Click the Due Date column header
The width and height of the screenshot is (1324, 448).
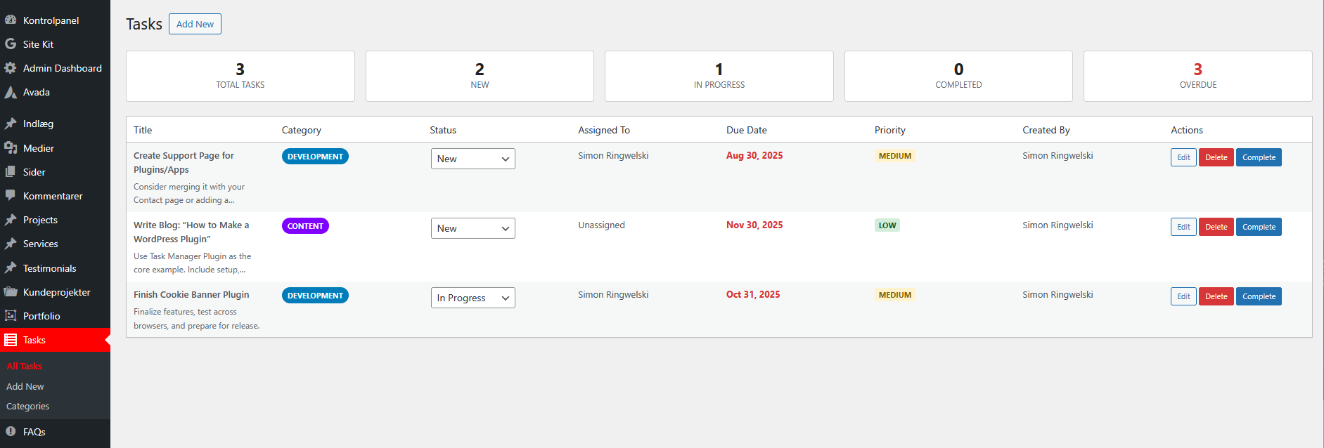click(747, 130)
